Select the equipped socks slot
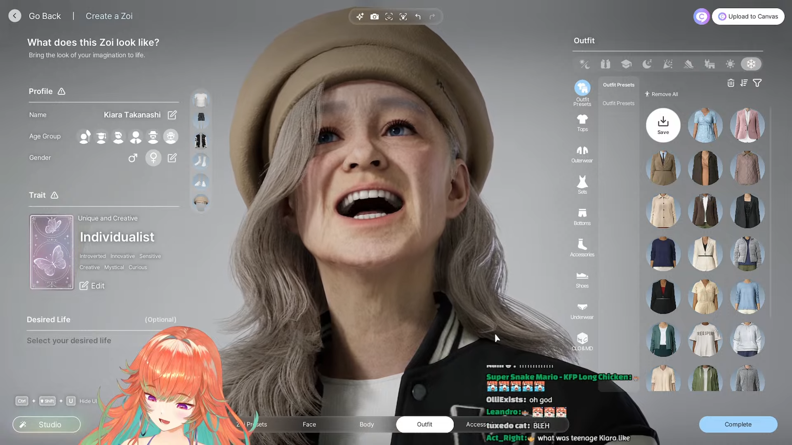The image size is (792, 445). click(x=201, y=161)
